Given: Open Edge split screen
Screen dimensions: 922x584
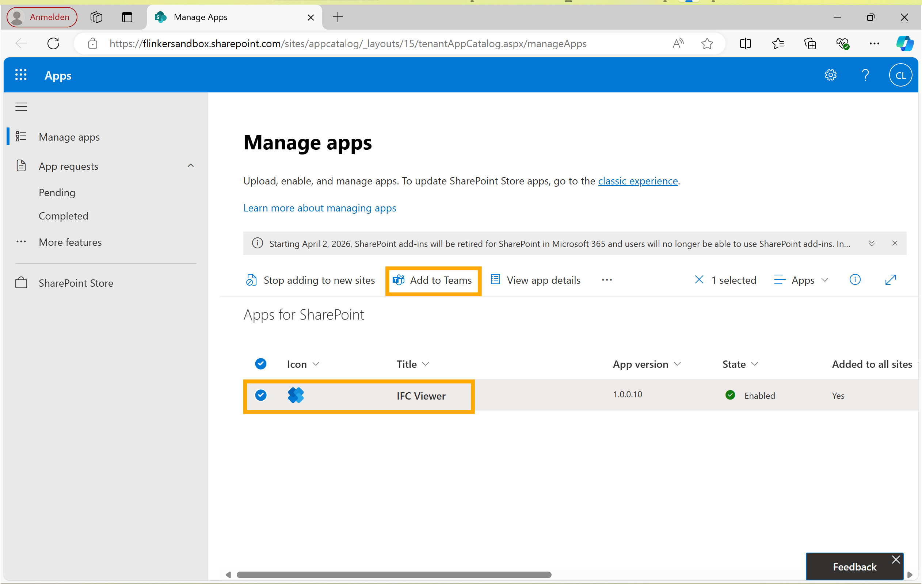Looking at the screenshot, I should click(x=745, y=43).
